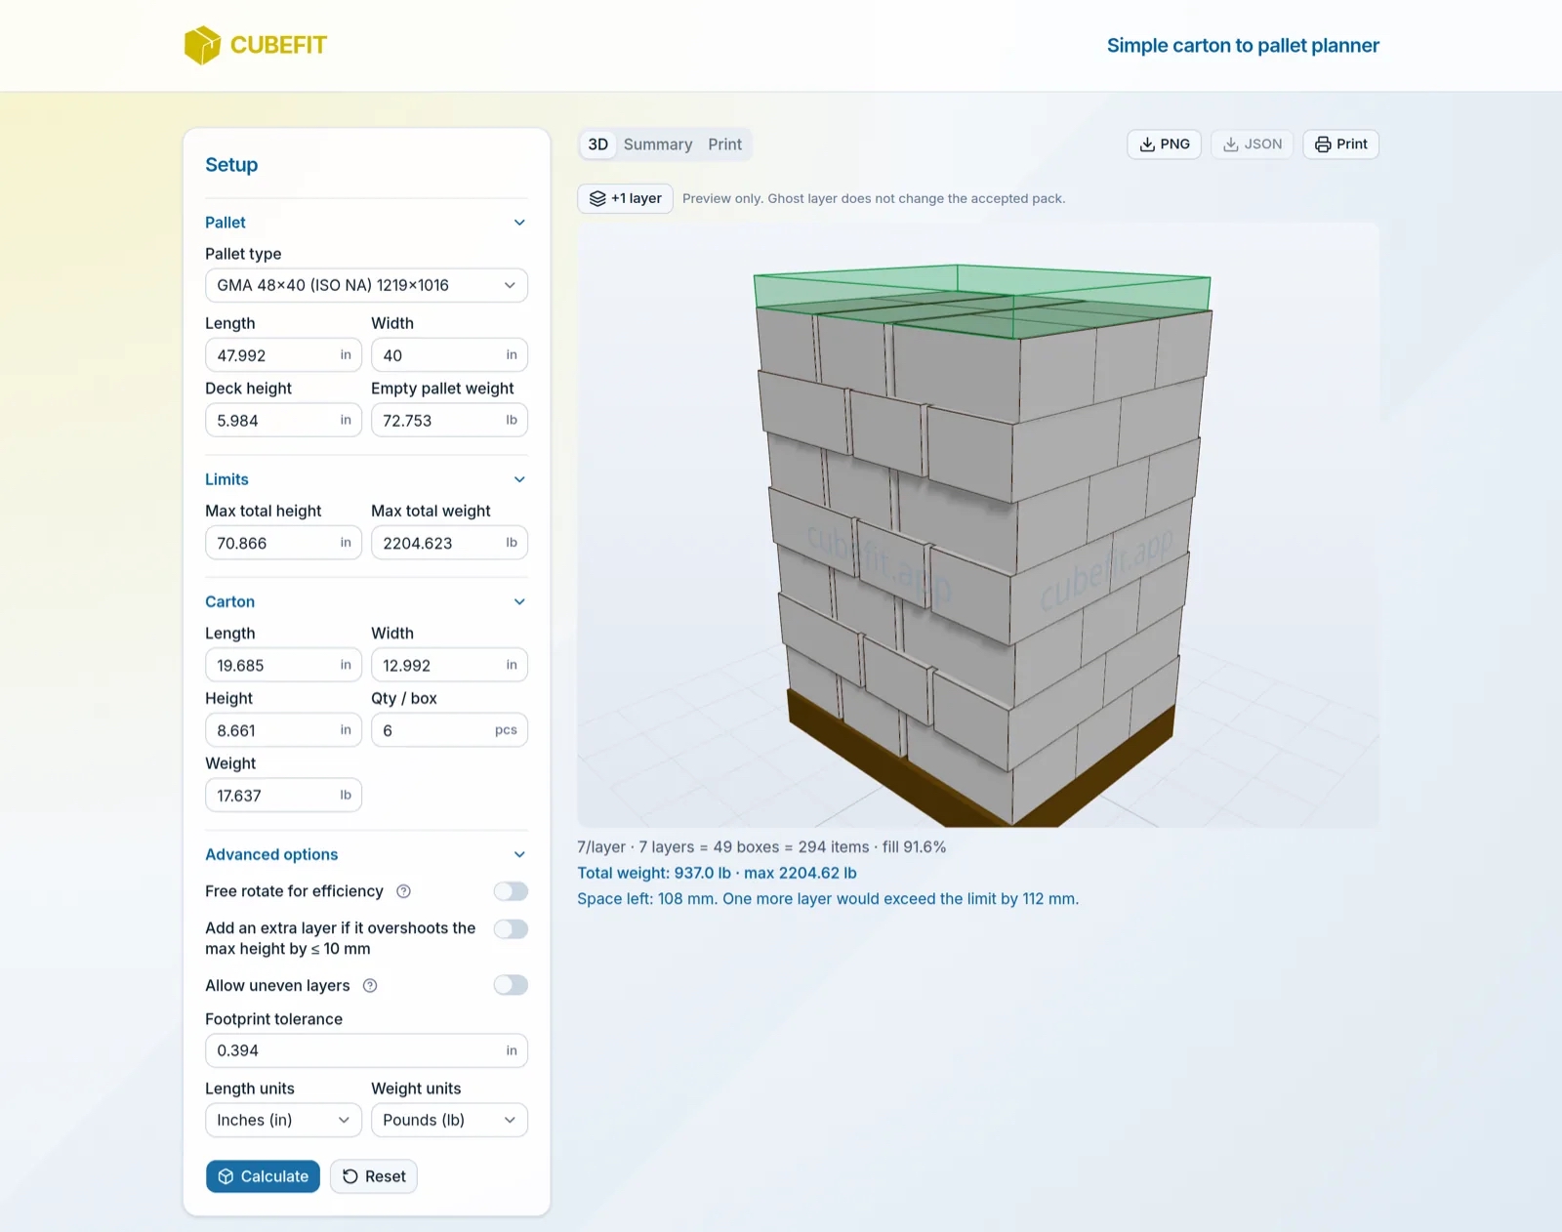Viewport: 1562px width, 1232px height.
Task: Open the Pallet type dropdown
Action: (x=366, y=285)
